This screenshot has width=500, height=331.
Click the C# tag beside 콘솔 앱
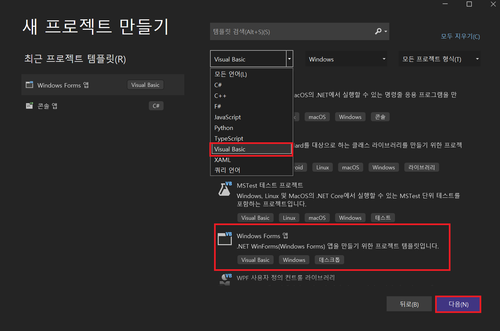point(156,106)
